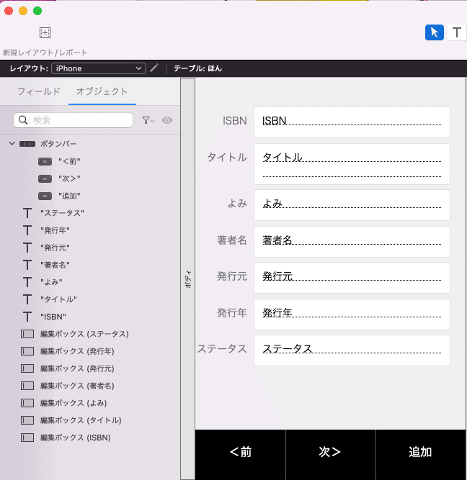Select text icon for "発行年" object
The height and width of the screenshot is (480, 467).
point(27,230)
